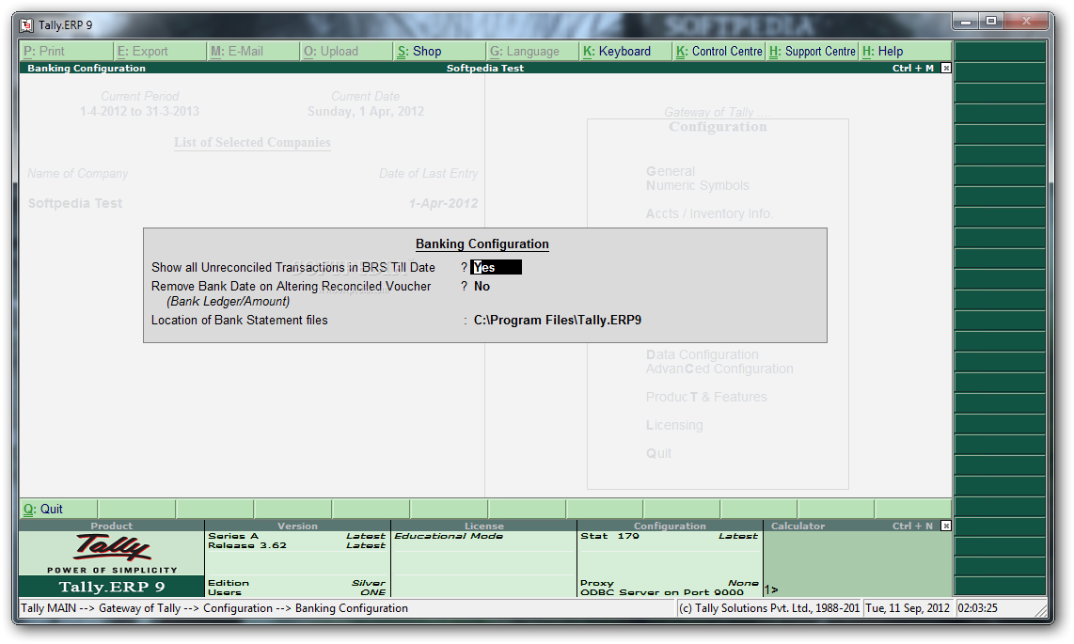
Task: Click Educational Mode license text
Action: click(449, 536)
